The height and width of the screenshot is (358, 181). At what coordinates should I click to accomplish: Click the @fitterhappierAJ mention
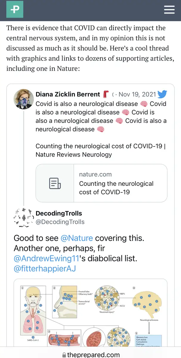tap(45, 268)
